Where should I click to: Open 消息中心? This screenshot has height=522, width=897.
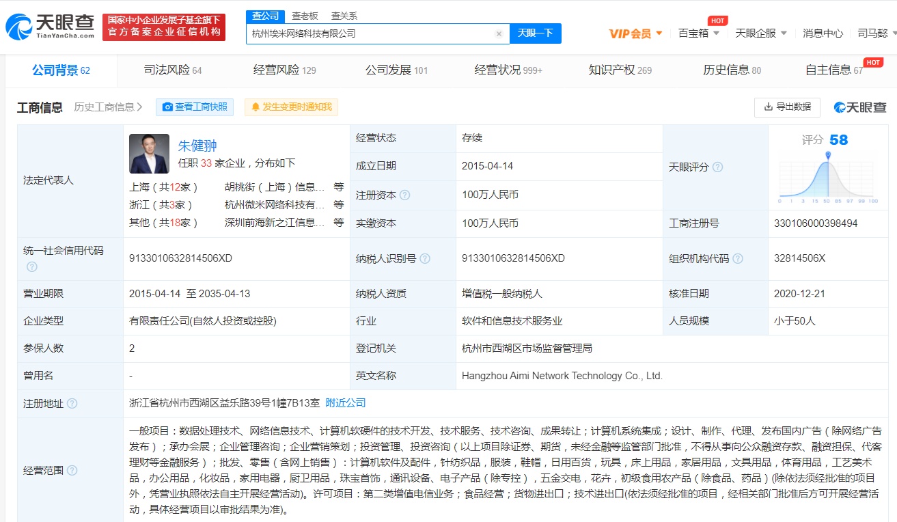coord(823,33)
